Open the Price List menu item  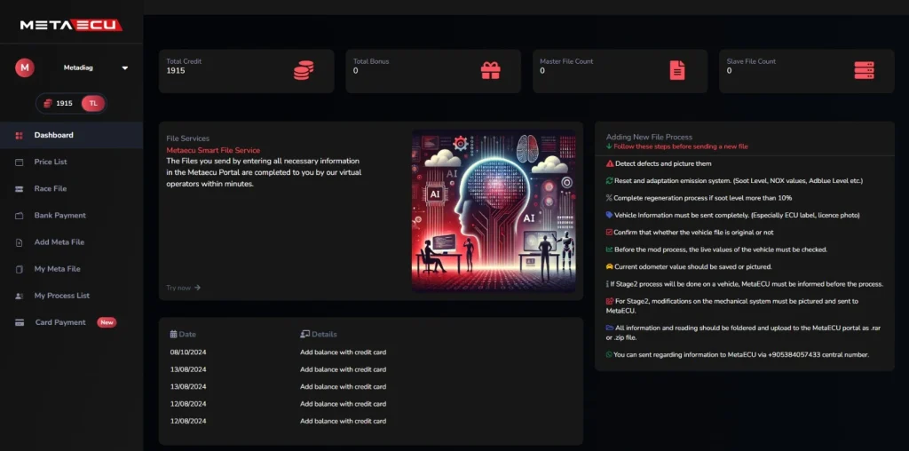click(x=51, y=162)
